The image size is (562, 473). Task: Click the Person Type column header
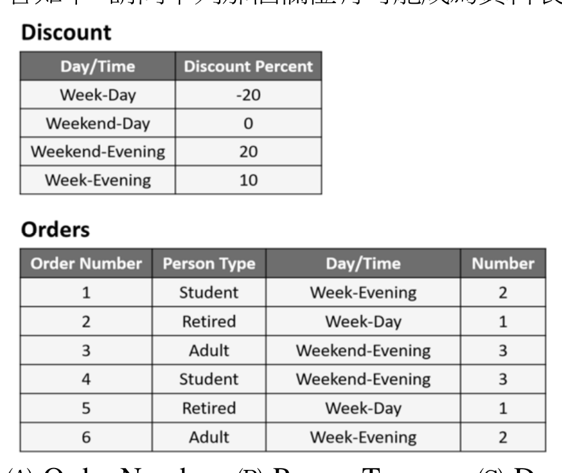point(209,263)
